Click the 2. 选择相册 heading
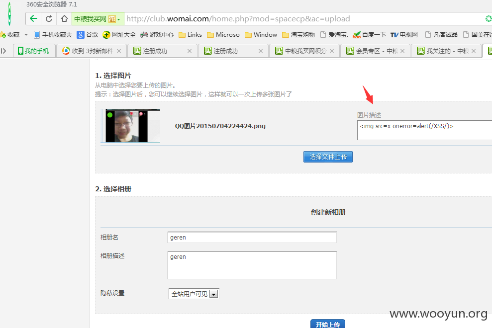The width and height of the screenshot is (492, 328). coord(113,189)
